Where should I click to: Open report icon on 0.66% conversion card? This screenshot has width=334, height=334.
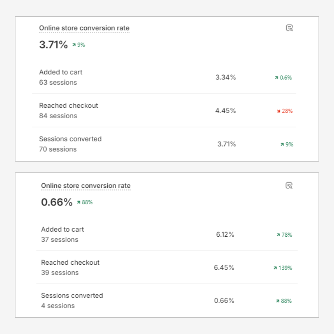click(289, 185)
